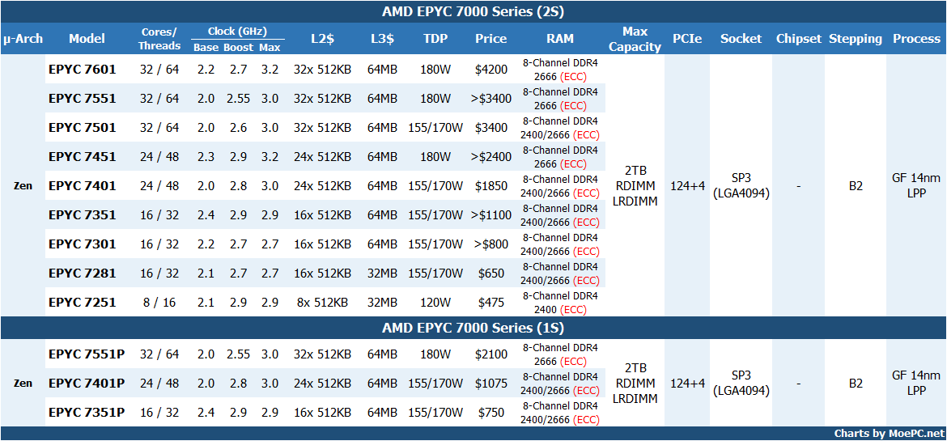Click the 8-Channel DDR4 2400 (ECC) RAM of EPYC 7251
This screenshot has height=441, width=947.
560,302
